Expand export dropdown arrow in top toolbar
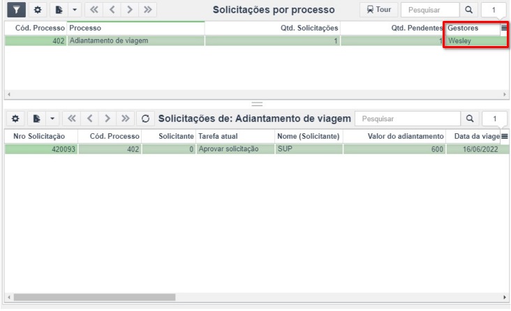 click(75, 10)
